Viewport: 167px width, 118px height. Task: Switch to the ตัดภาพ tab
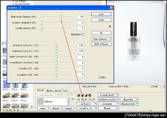[x=58, y=91]
